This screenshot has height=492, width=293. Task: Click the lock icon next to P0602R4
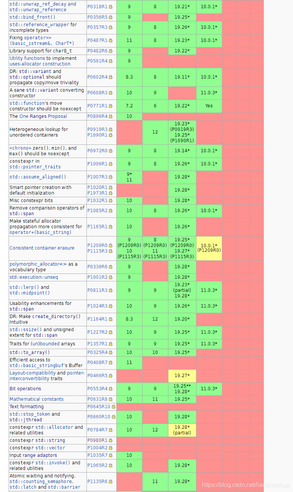pyautogui.click(x=110, y=77)
